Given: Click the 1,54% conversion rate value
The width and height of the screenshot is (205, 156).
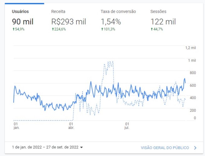Looking at the screenshot, I should click(x=111, y=22).
